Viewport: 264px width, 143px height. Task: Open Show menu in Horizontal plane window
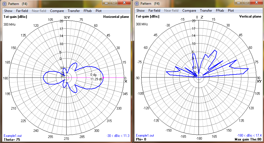(x=8, y=11)
